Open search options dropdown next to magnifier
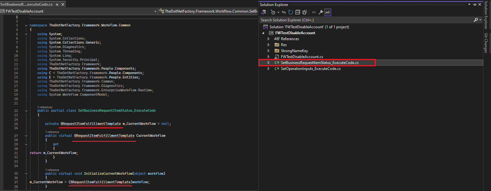Screen dimensions: 491x191 [x=480, y=20]
